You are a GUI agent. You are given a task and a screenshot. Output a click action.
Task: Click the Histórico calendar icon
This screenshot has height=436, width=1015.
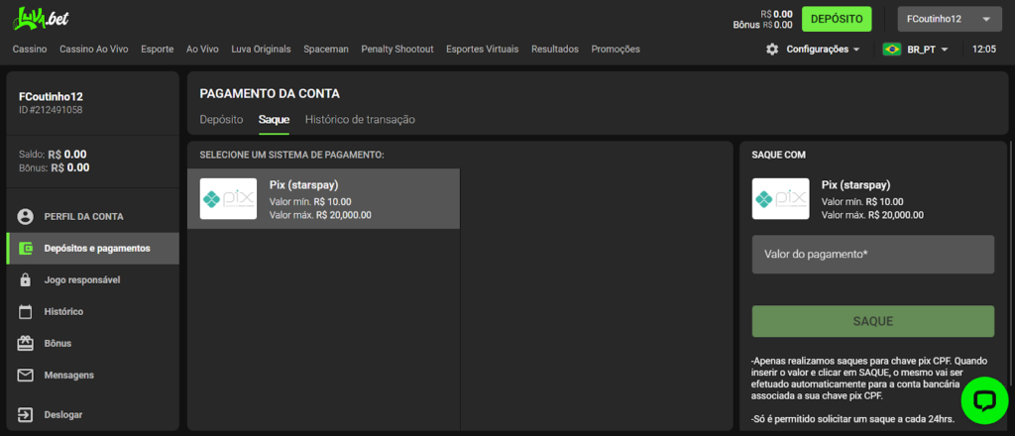coord(26,311)
